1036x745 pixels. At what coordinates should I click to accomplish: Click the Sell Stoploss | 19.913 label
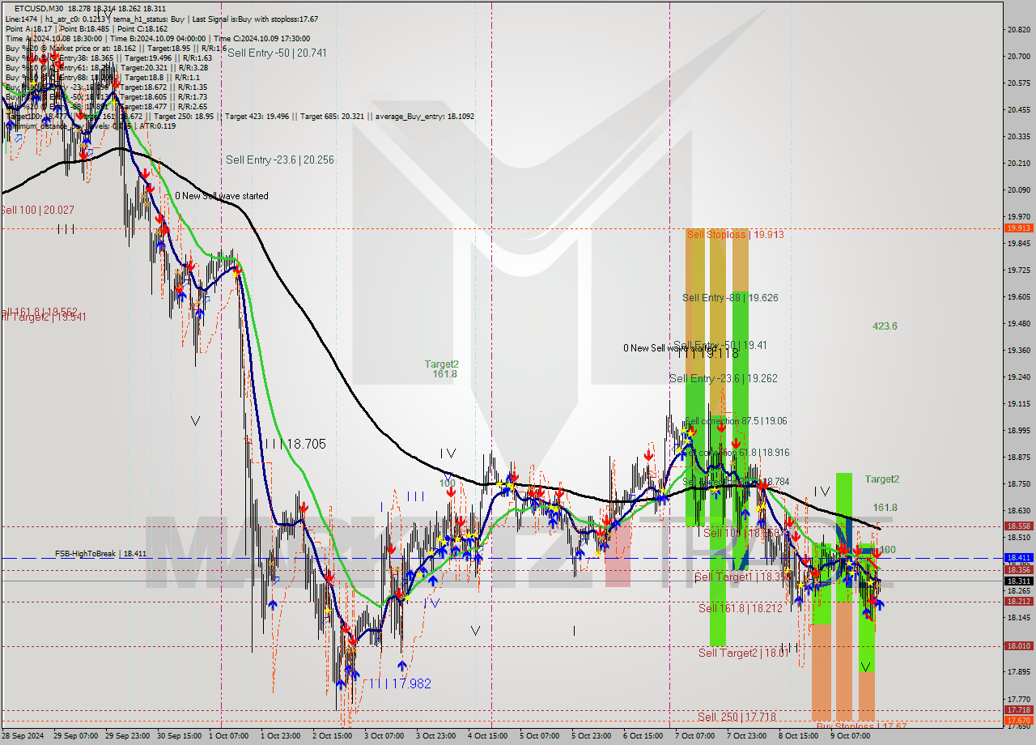pos(735,234)
